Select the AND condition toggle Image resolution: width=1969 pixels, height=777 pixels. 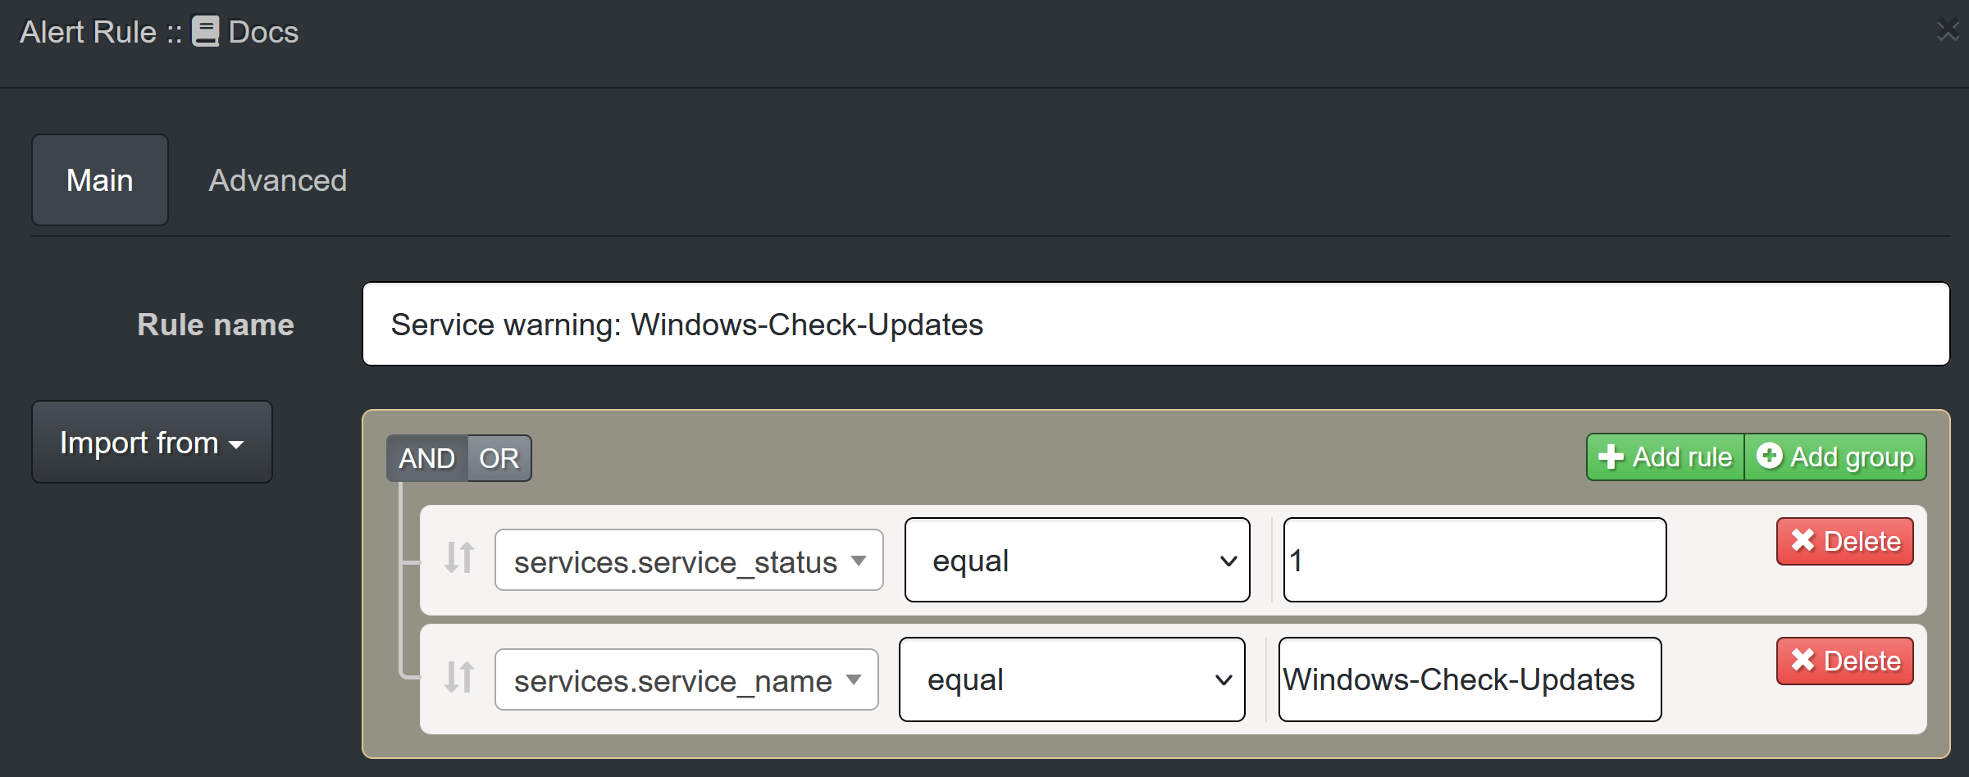[x=426, y=458]
